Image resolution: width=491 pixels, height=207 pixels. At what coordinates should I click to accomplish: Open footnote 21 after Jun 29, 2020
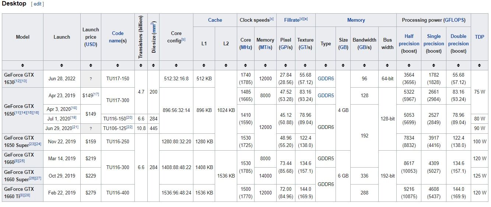(76, 127)
